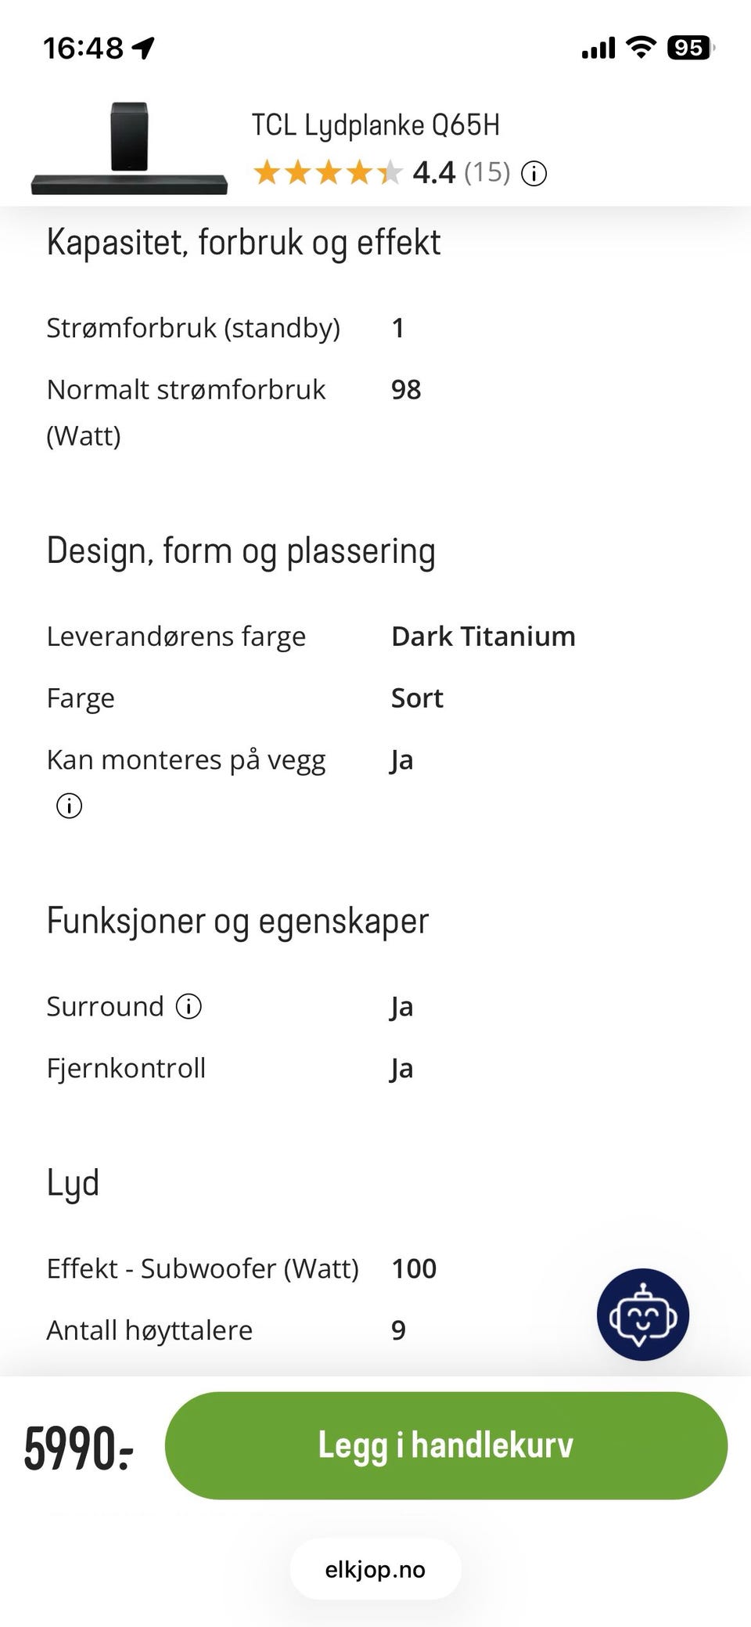Tap the info icon next to rating
Screen dimensions: 751x1627
tap(534, 173)
